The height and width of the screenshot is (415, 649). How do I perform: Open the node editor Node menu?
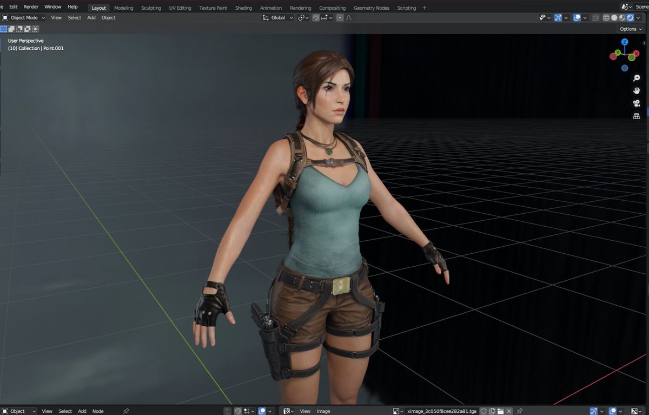click(98, 411)
